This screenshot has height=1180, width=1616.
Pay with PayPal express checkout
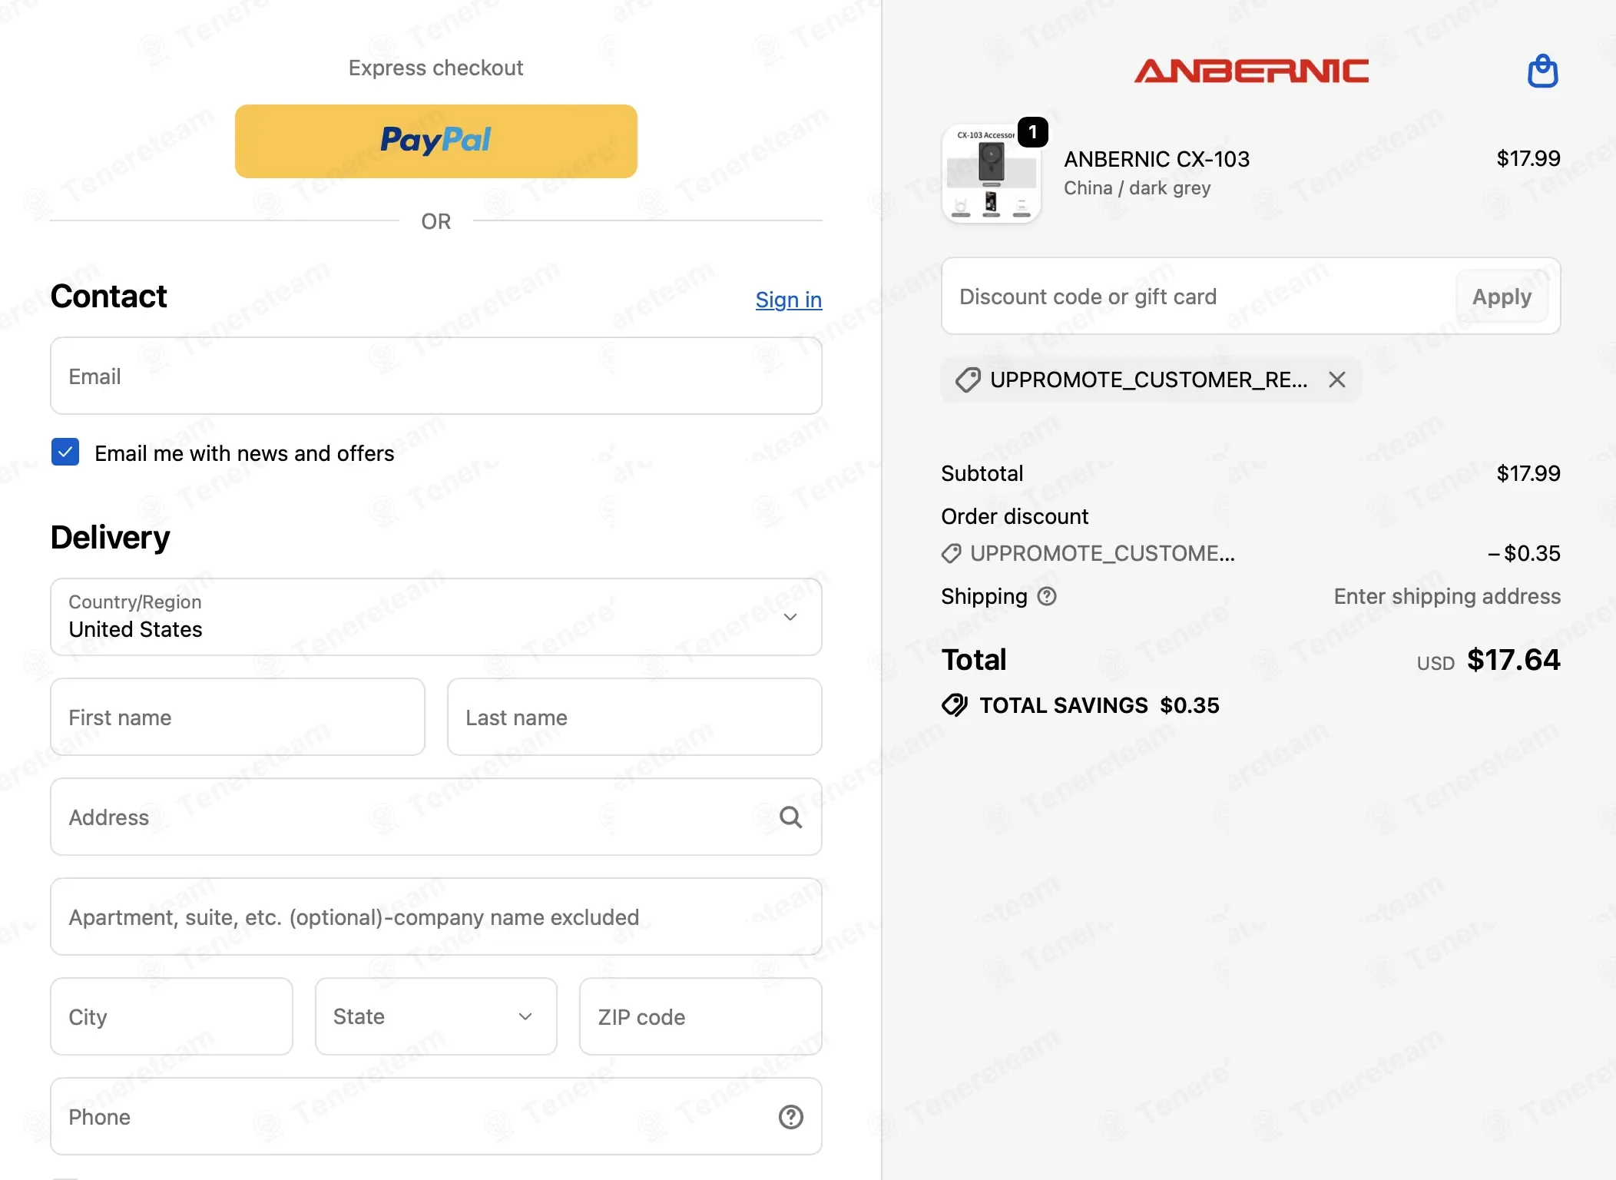tap(436, 141)
